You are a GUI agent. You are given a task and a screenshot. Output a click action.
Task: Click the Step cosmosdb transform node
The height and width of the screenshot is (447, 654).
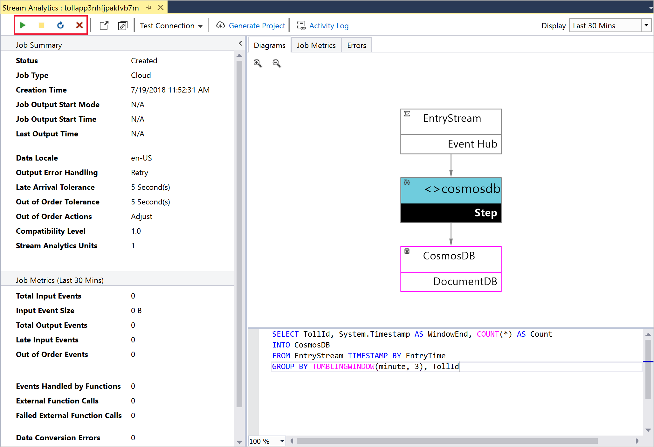point(452,200)
